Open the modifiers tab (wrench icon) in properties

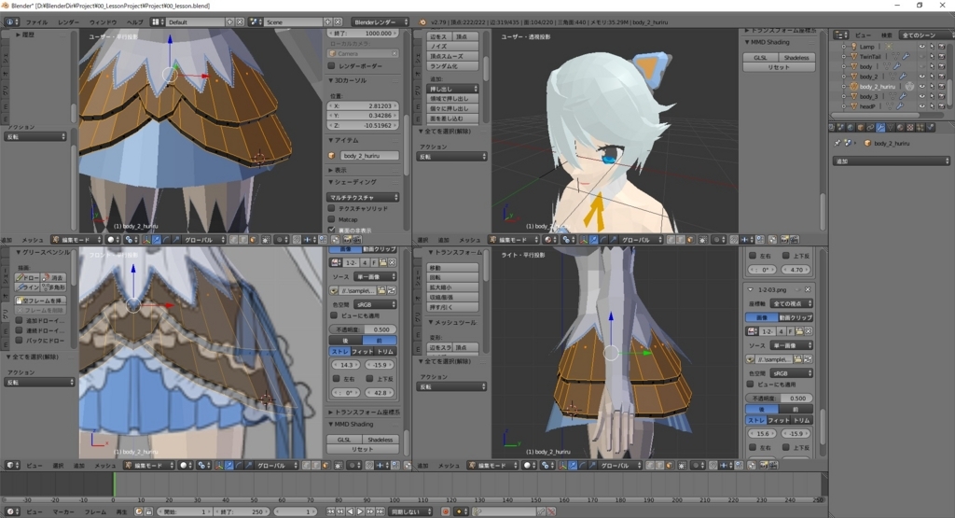click(x=880, y=127)
